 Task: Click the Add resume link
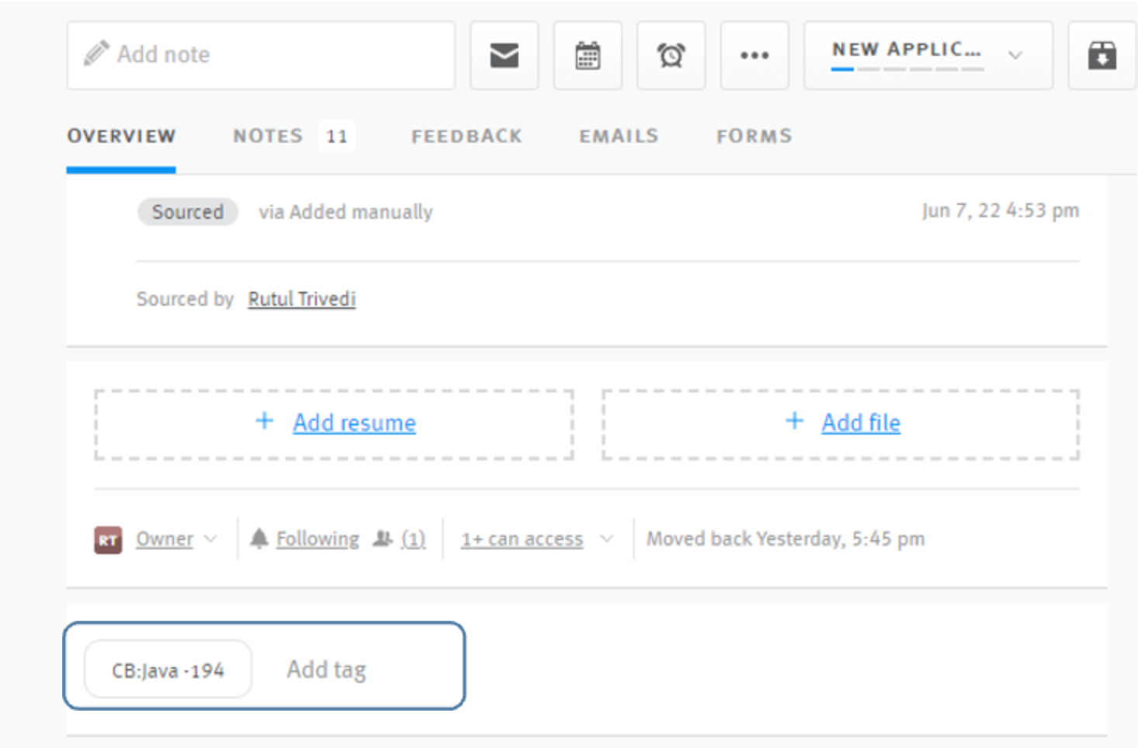pos(353,422)
